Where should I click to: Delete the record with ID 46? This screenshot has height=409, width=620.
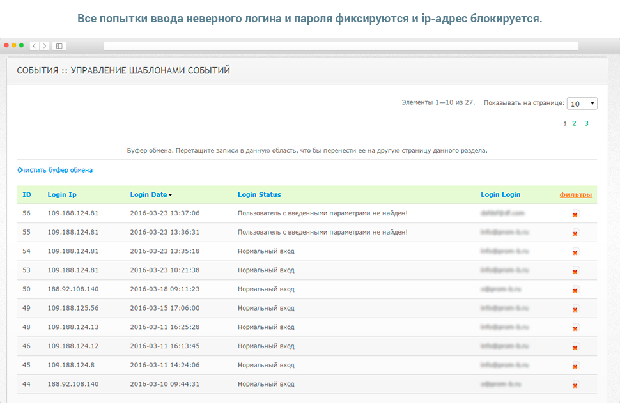click(575, 346)
